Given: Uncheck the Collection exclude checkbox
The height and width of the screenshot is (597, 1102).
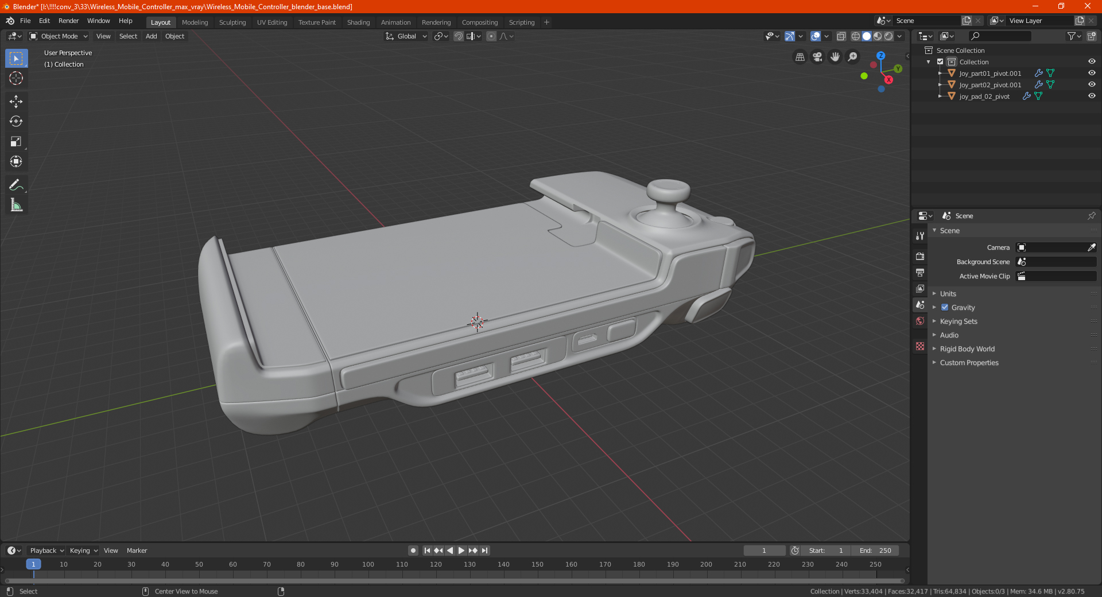Looking at the screenshot, I should (x=940, y=62).
